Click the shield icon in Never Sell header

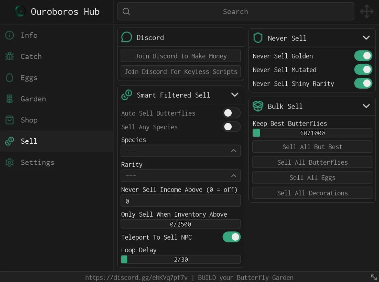(258, 38)
